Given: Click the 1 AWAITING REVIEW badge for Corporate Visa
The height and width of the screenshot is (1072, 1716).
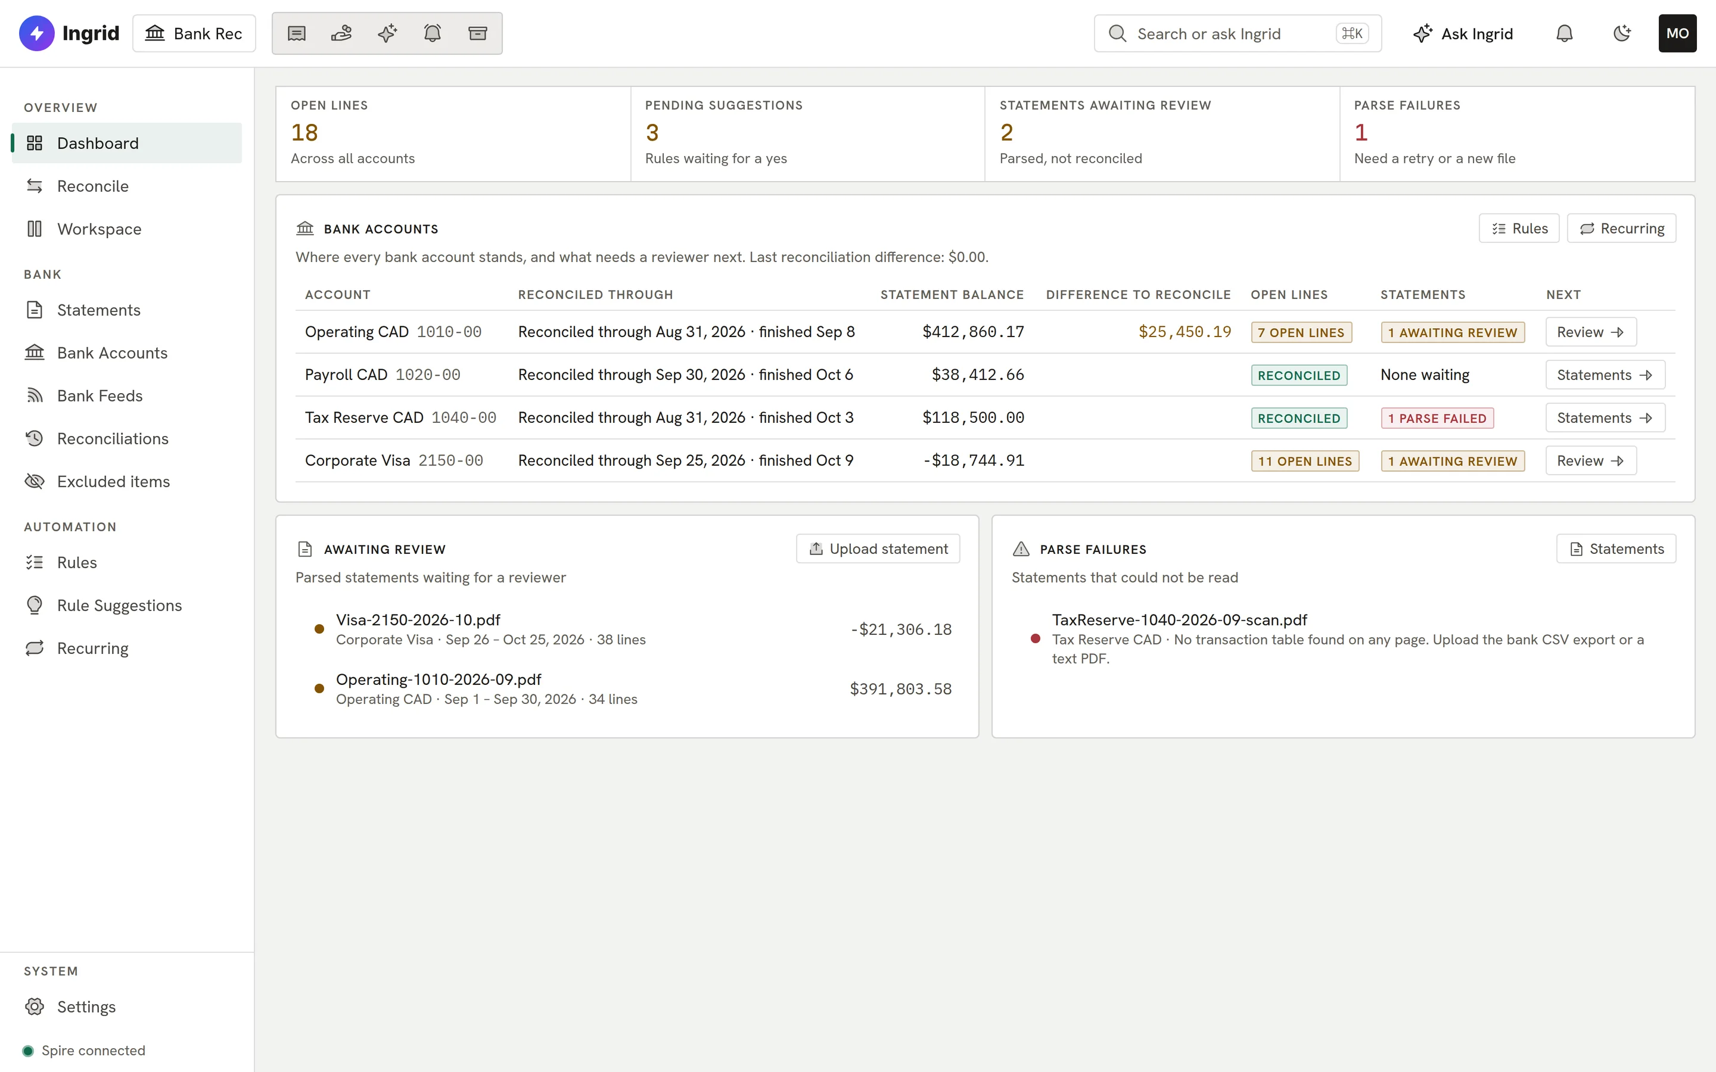Looking at the screenshot, I should [x=1453, y=461].
